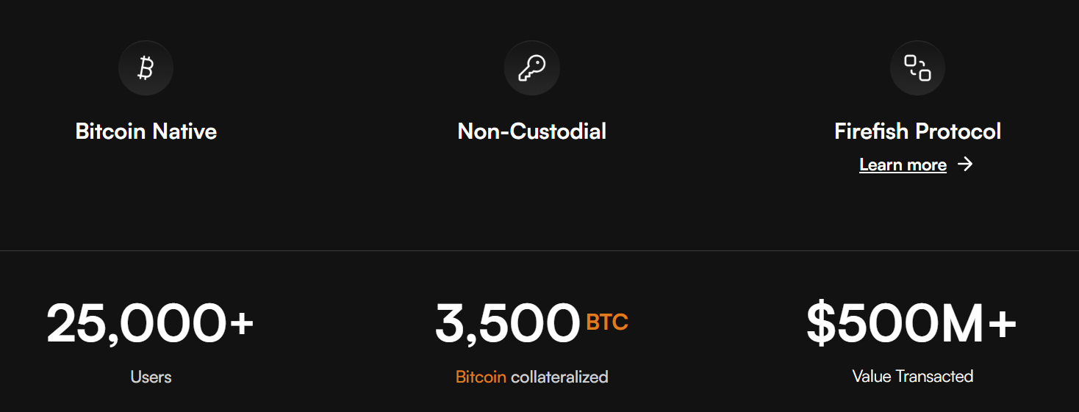Click the 3,500 figure

pyautogui.click(x=507, y=324)
